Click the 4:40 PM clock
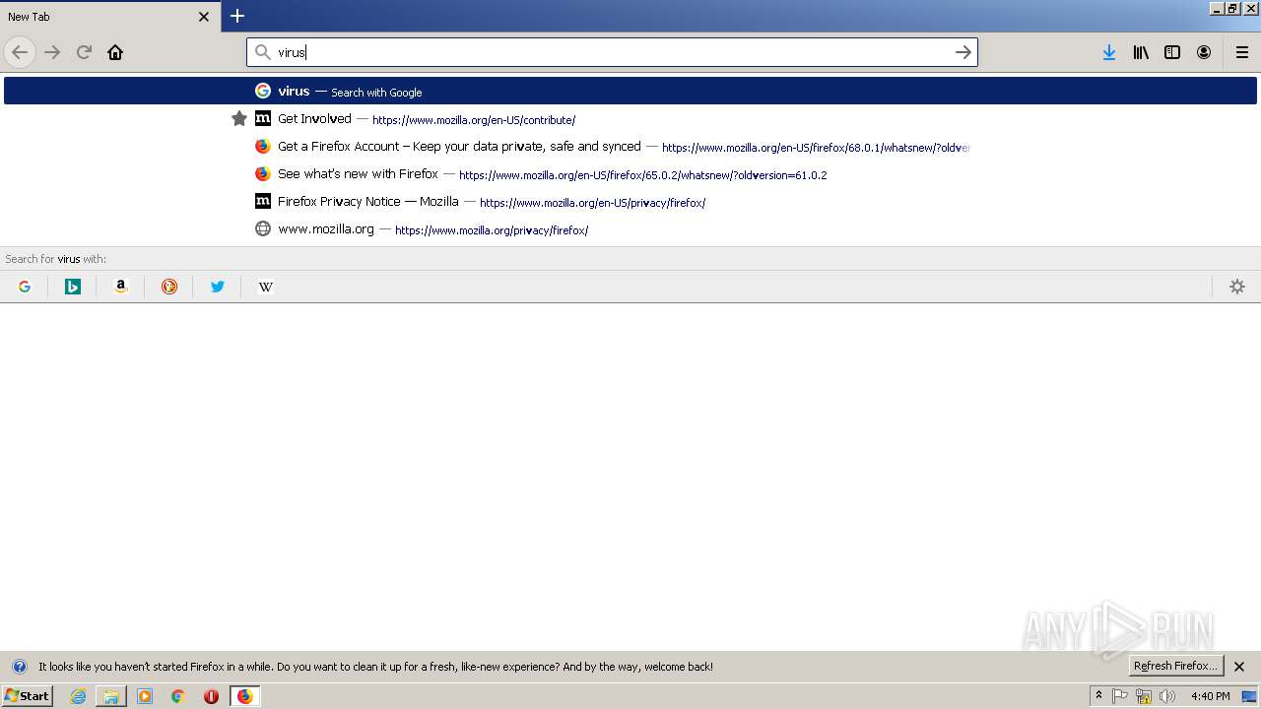The height and width of the screenshot is (709, 1261). (1210, 696)
